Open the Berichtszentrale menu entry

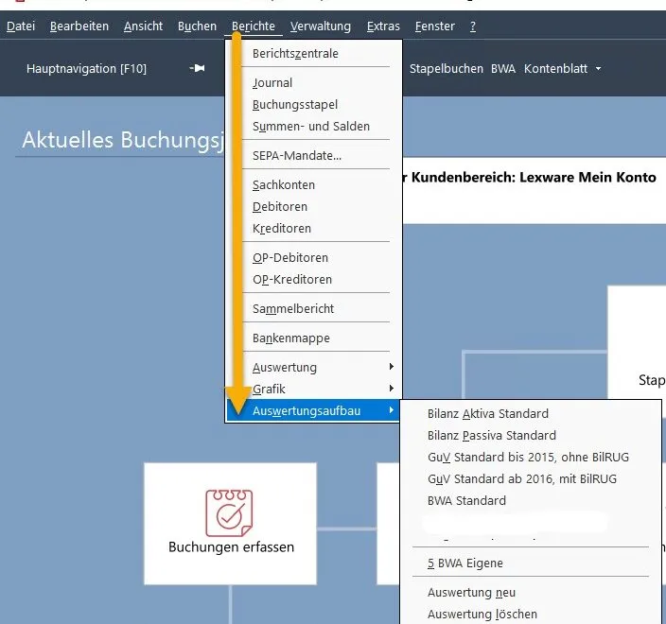click(294, 54)
